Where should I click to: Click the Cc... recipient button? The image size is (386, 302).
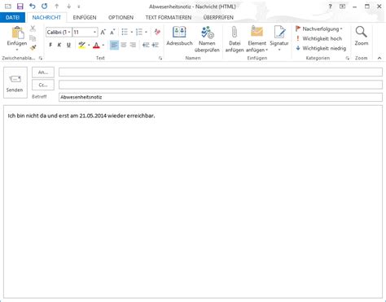pos(43,85)
